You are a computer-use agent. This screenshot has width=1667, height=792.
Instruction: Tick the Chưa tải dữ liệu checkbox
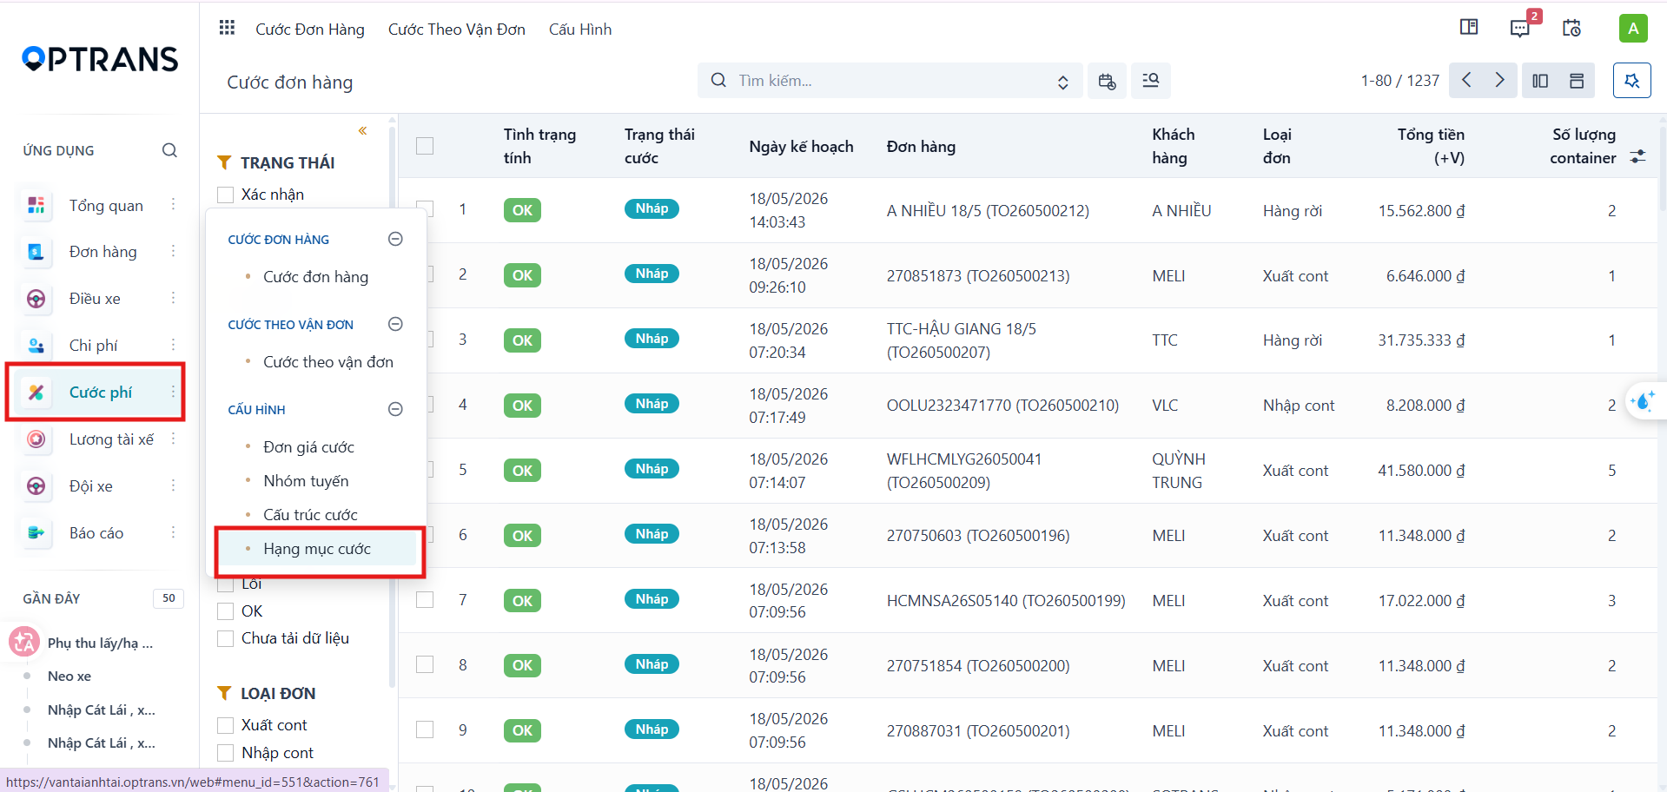tap(225, 638)
